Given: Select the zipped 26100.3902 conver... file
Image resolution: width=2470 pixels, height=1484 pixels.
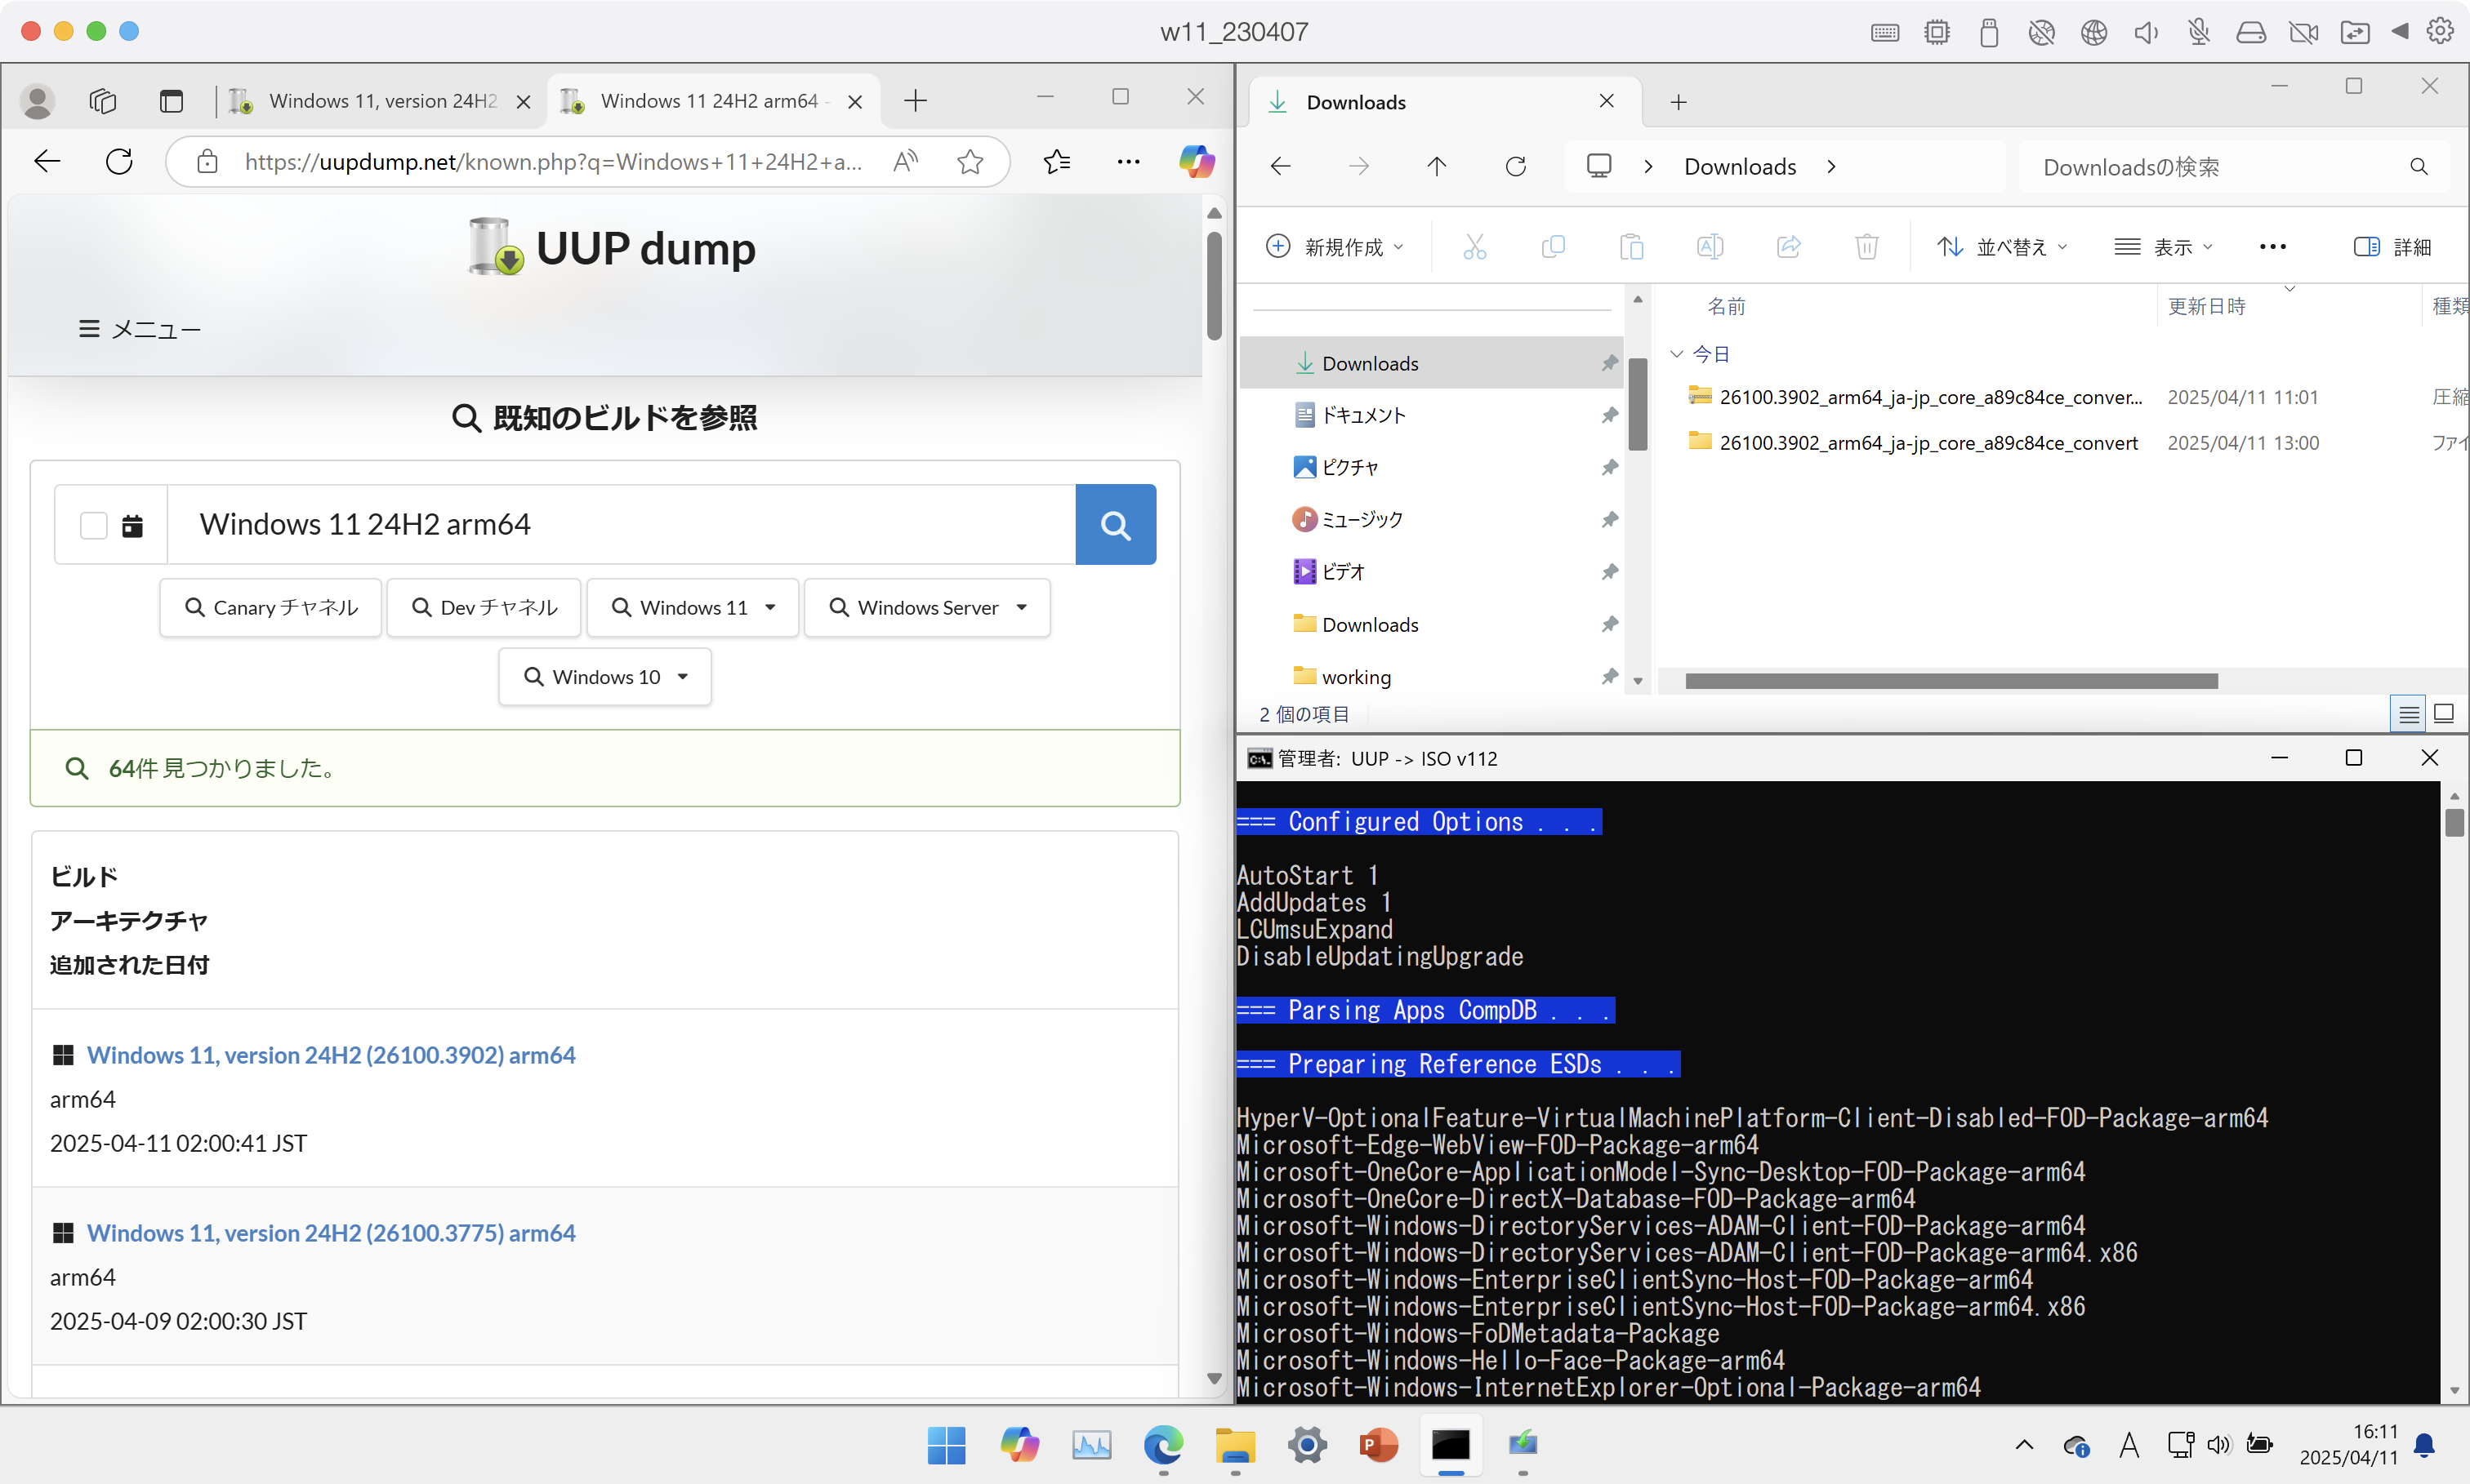Looking at the screenshot, I should tap(1930, 397).
